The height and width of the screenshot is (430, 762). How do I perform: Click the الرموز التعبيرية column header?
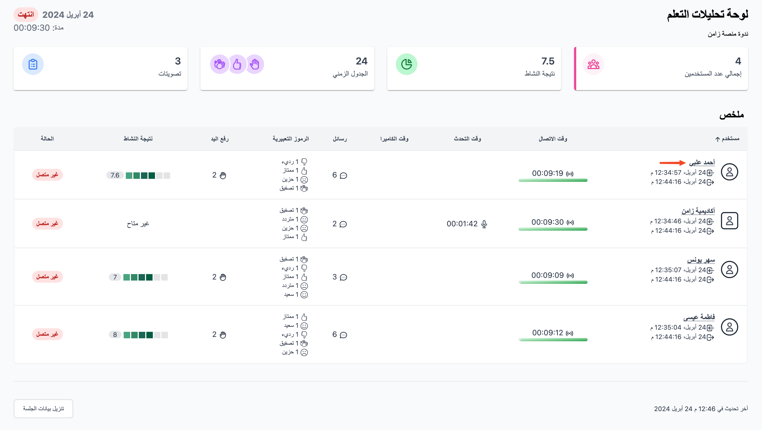coord(291,139)
